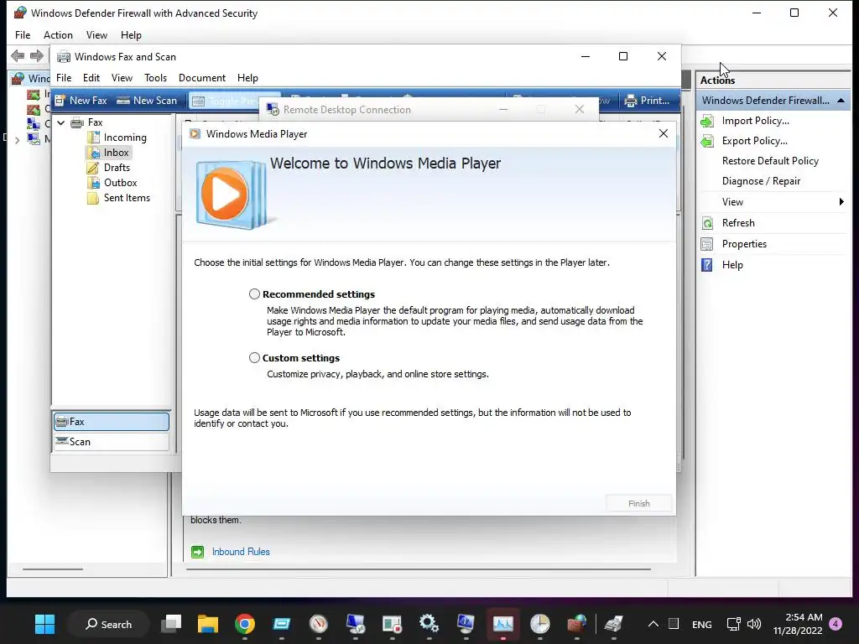Collapse the Fax tree node chevron
The height and width of the screenshot is (644, 859).
(x=61, y=122)
